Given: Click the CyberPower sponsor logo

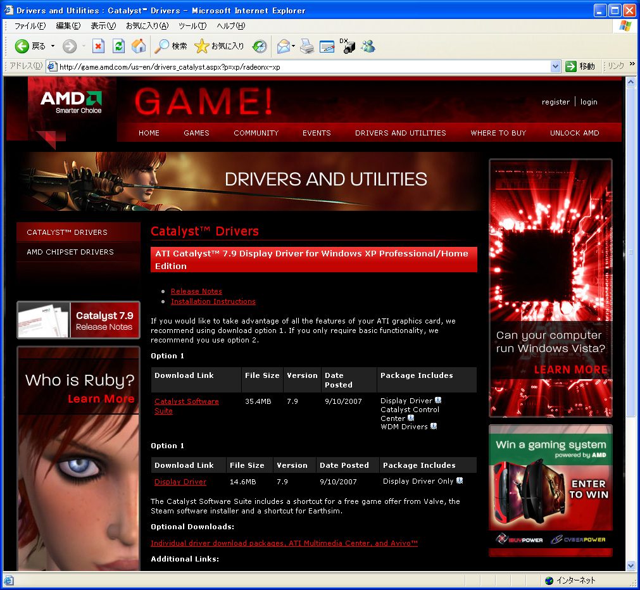Looking at the screenshot, I should coord(578,539).
